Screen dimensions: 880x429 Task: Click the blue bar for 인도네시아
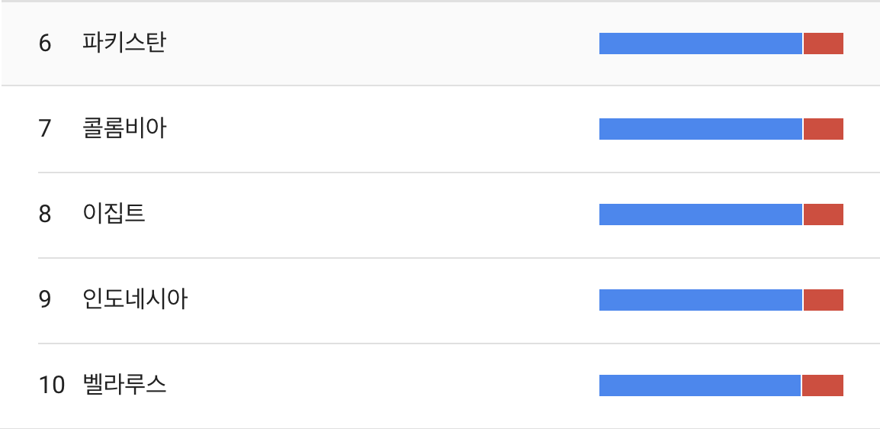click(700, 300)
